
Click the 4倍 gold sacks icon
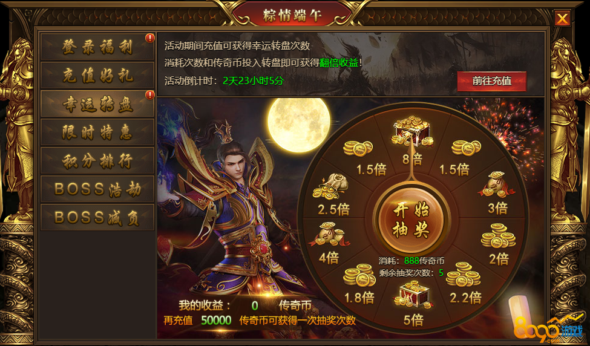point(329,235)
